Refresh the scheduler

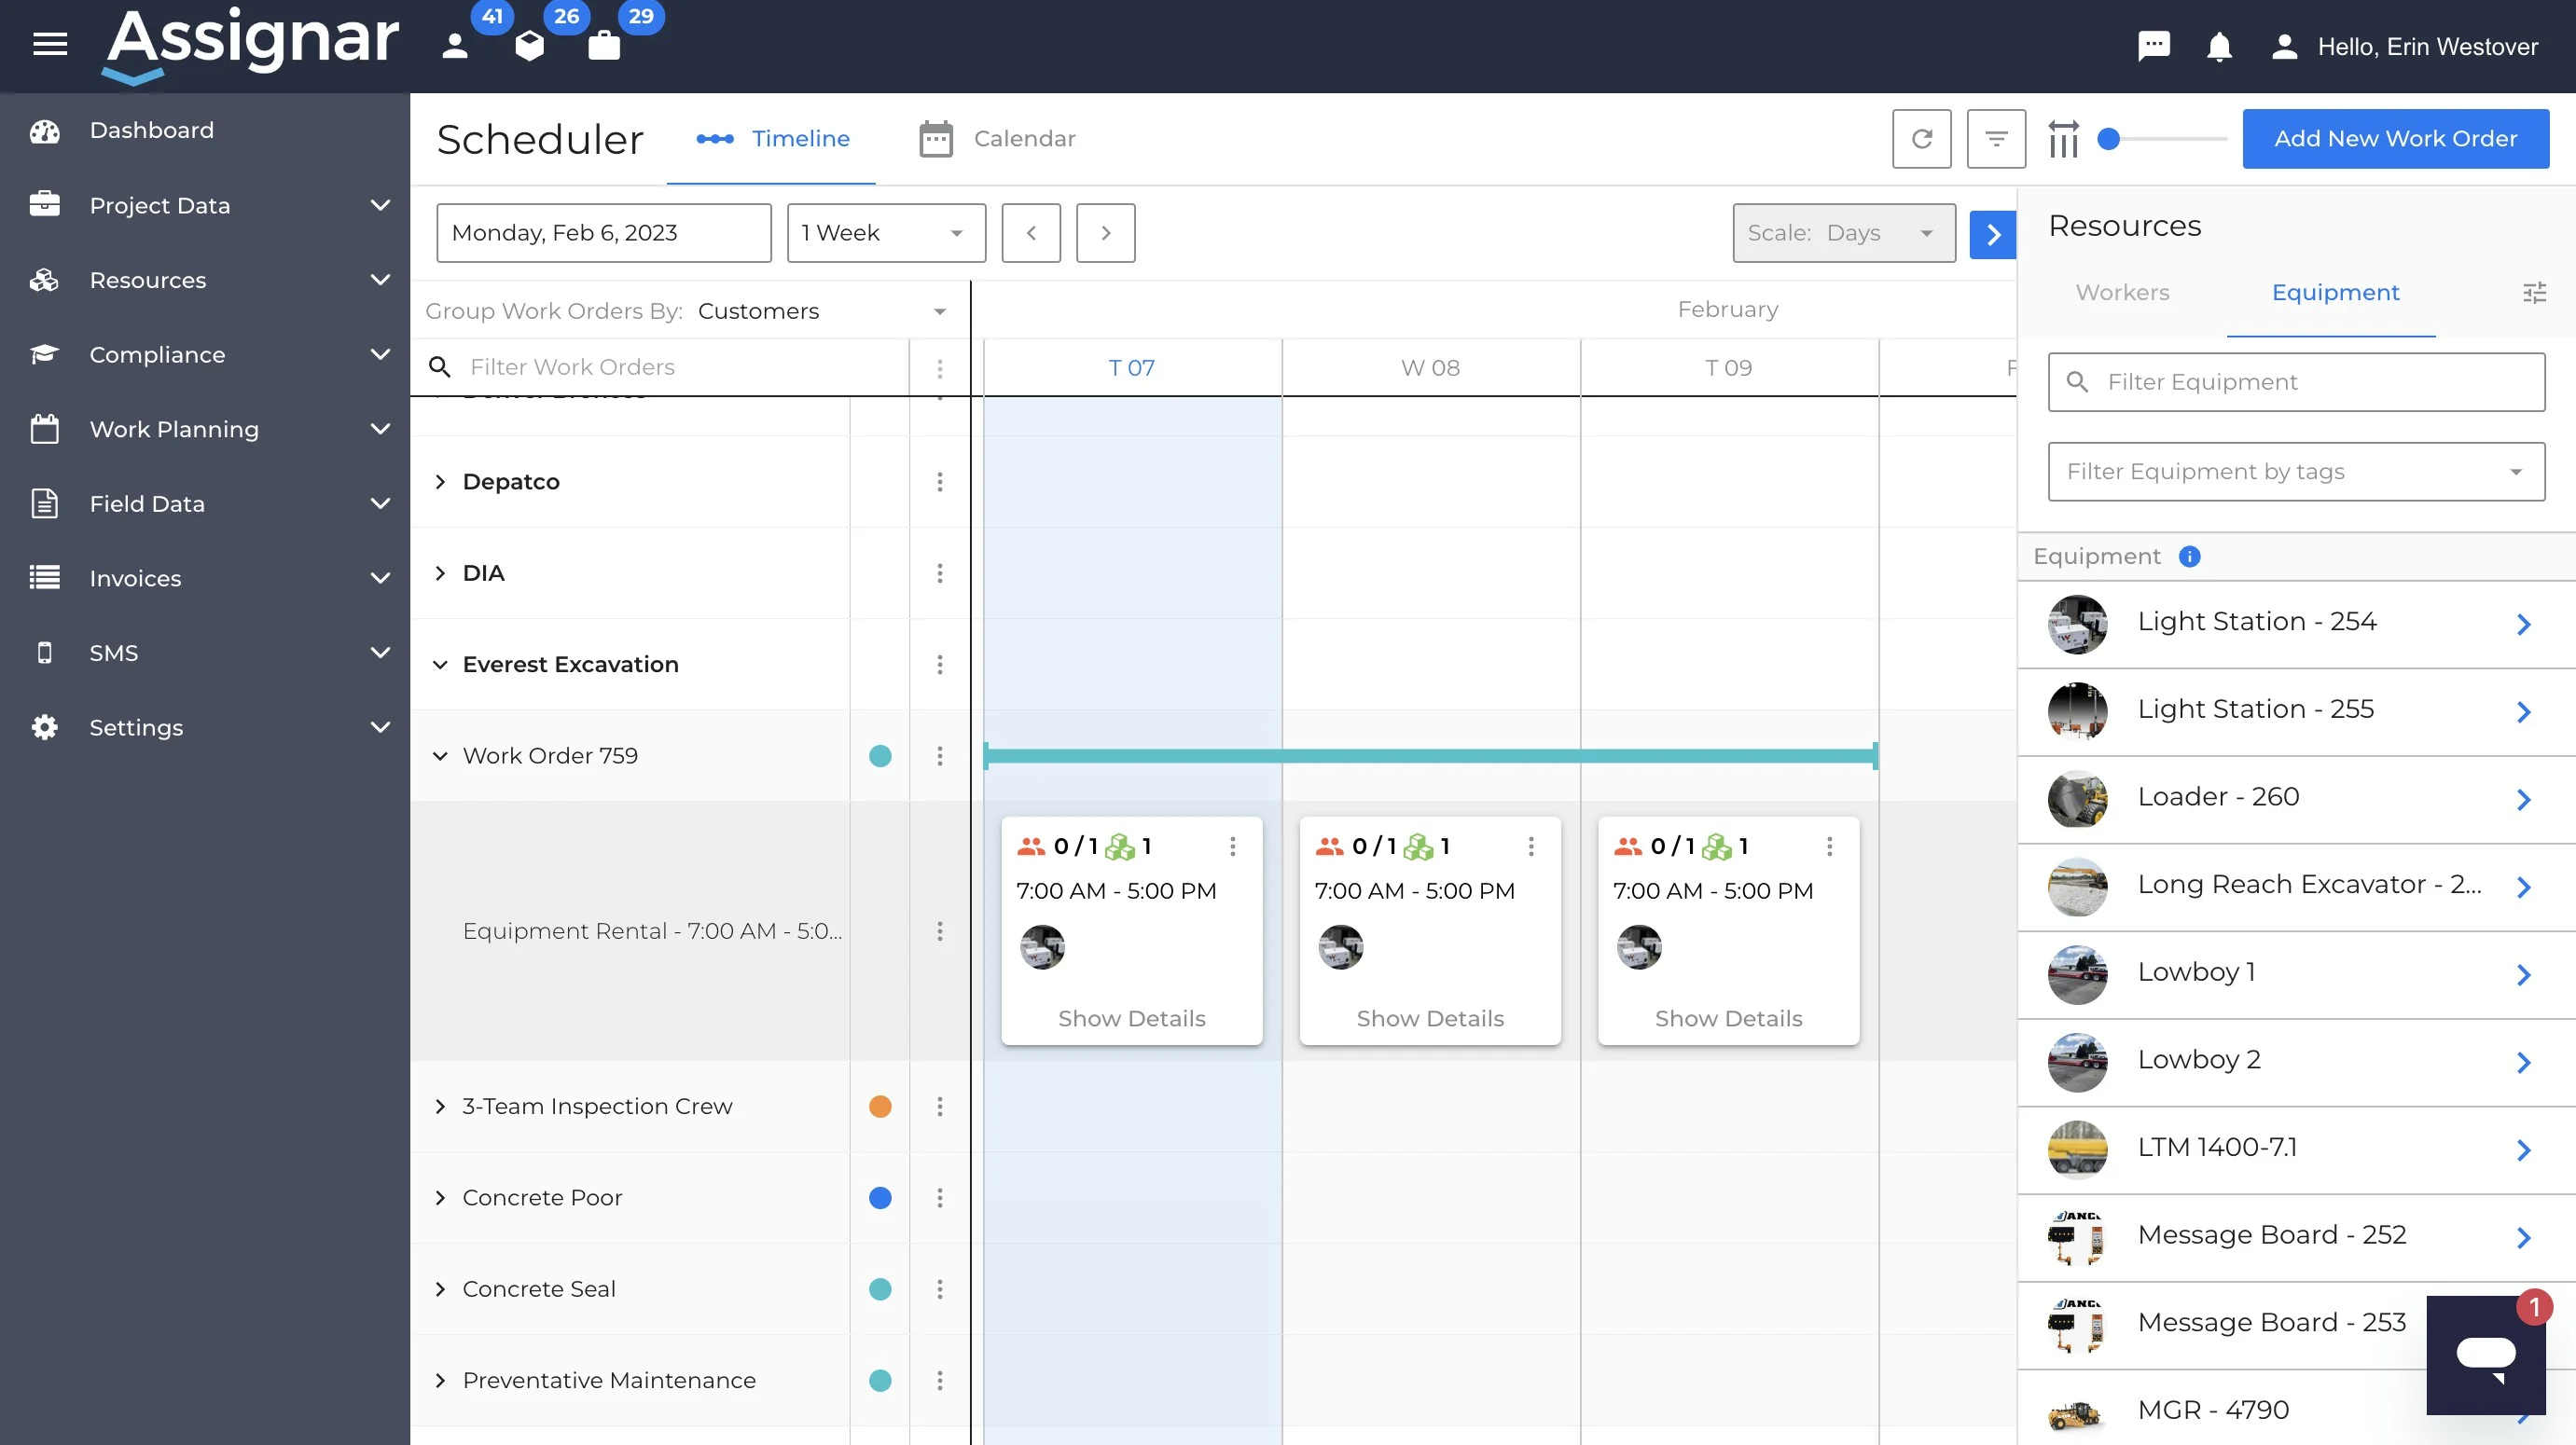pos(1921,138)
